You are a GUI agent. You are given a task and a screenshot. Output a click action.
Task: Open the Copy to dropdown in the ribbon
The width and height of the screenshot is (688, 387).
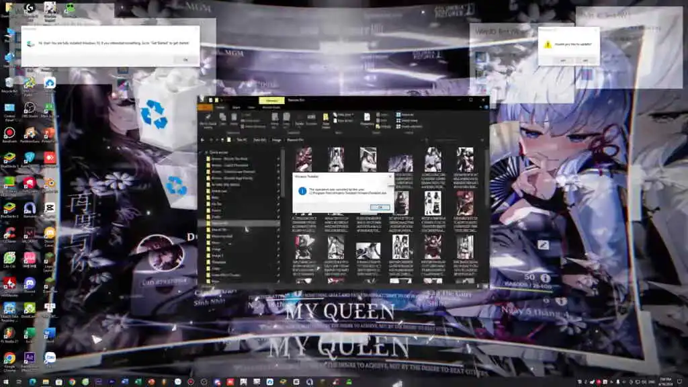click(286, 121)
